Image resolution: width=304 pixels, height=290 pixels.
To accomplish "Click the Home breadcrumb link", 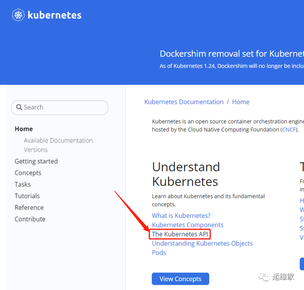I will (241, 102).
